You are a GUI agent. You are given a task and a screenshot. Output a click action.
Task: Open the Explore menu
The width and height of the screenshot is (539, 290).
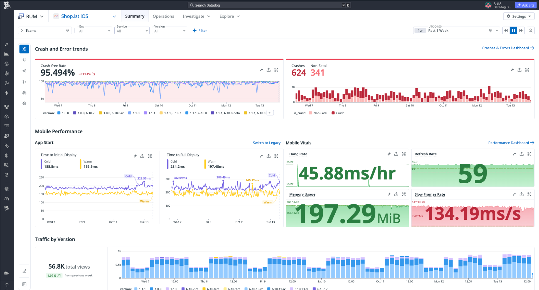[x=230, y=16]
